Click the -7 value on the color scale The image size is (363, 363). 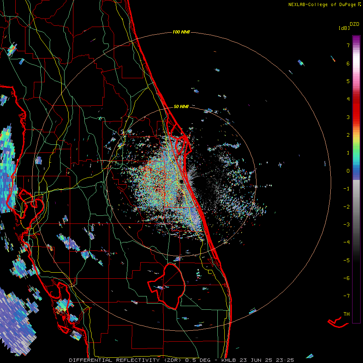[346, 296]
